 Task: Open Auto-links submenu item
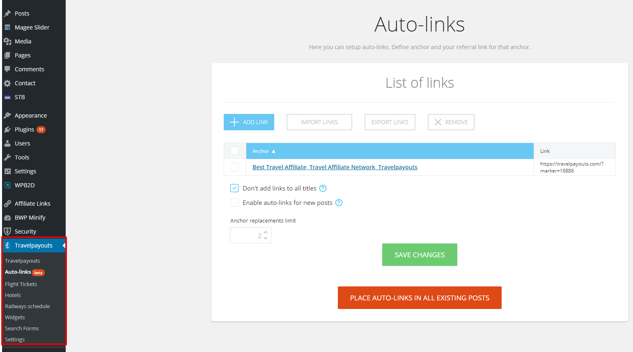click(x=18, y=272)
